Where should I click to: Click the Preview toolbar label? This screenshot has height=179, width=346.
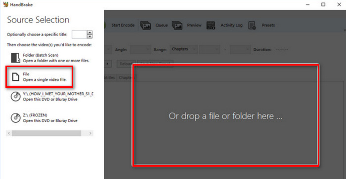194,25
